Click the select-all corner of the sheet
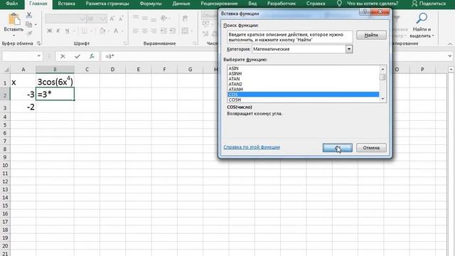 point(6,70)
